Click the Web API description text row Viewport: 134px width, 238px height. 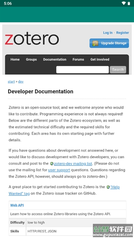(x=67, y=214)
